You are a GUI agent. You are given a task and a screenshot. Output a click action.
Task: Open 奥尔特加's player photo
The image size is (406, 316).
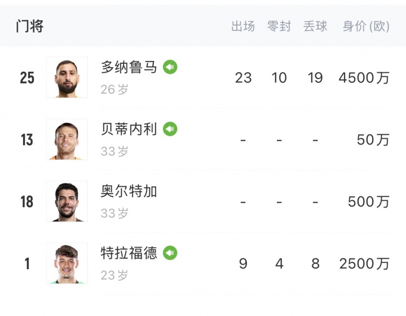pos(67,201)
